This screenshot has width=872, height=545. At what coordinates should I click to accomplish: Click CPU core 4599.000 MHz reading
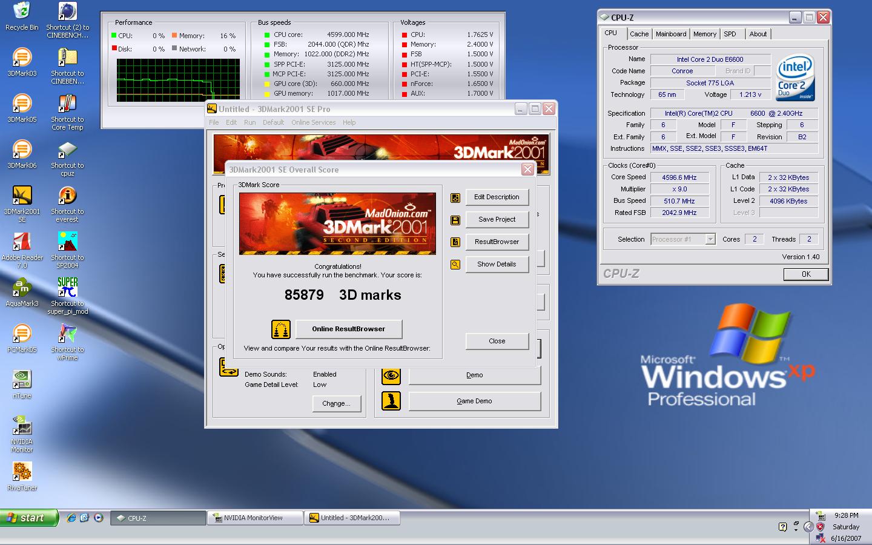(348, 35)
